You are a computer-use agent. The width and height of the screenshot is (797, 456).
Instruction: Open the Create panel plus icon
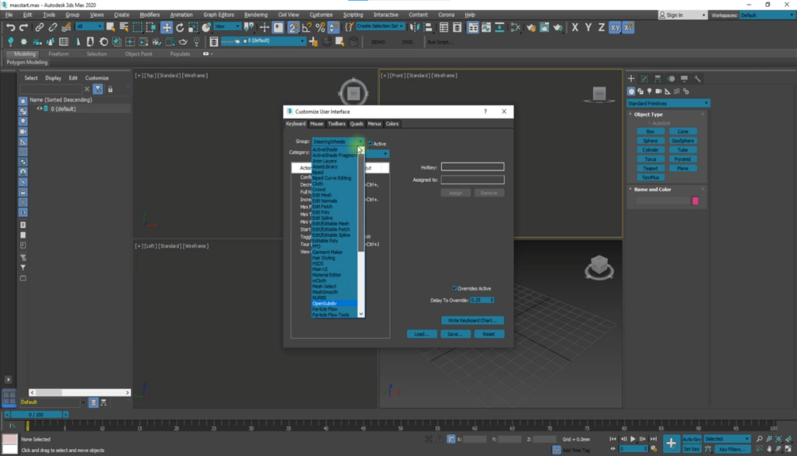coord(630,78)
